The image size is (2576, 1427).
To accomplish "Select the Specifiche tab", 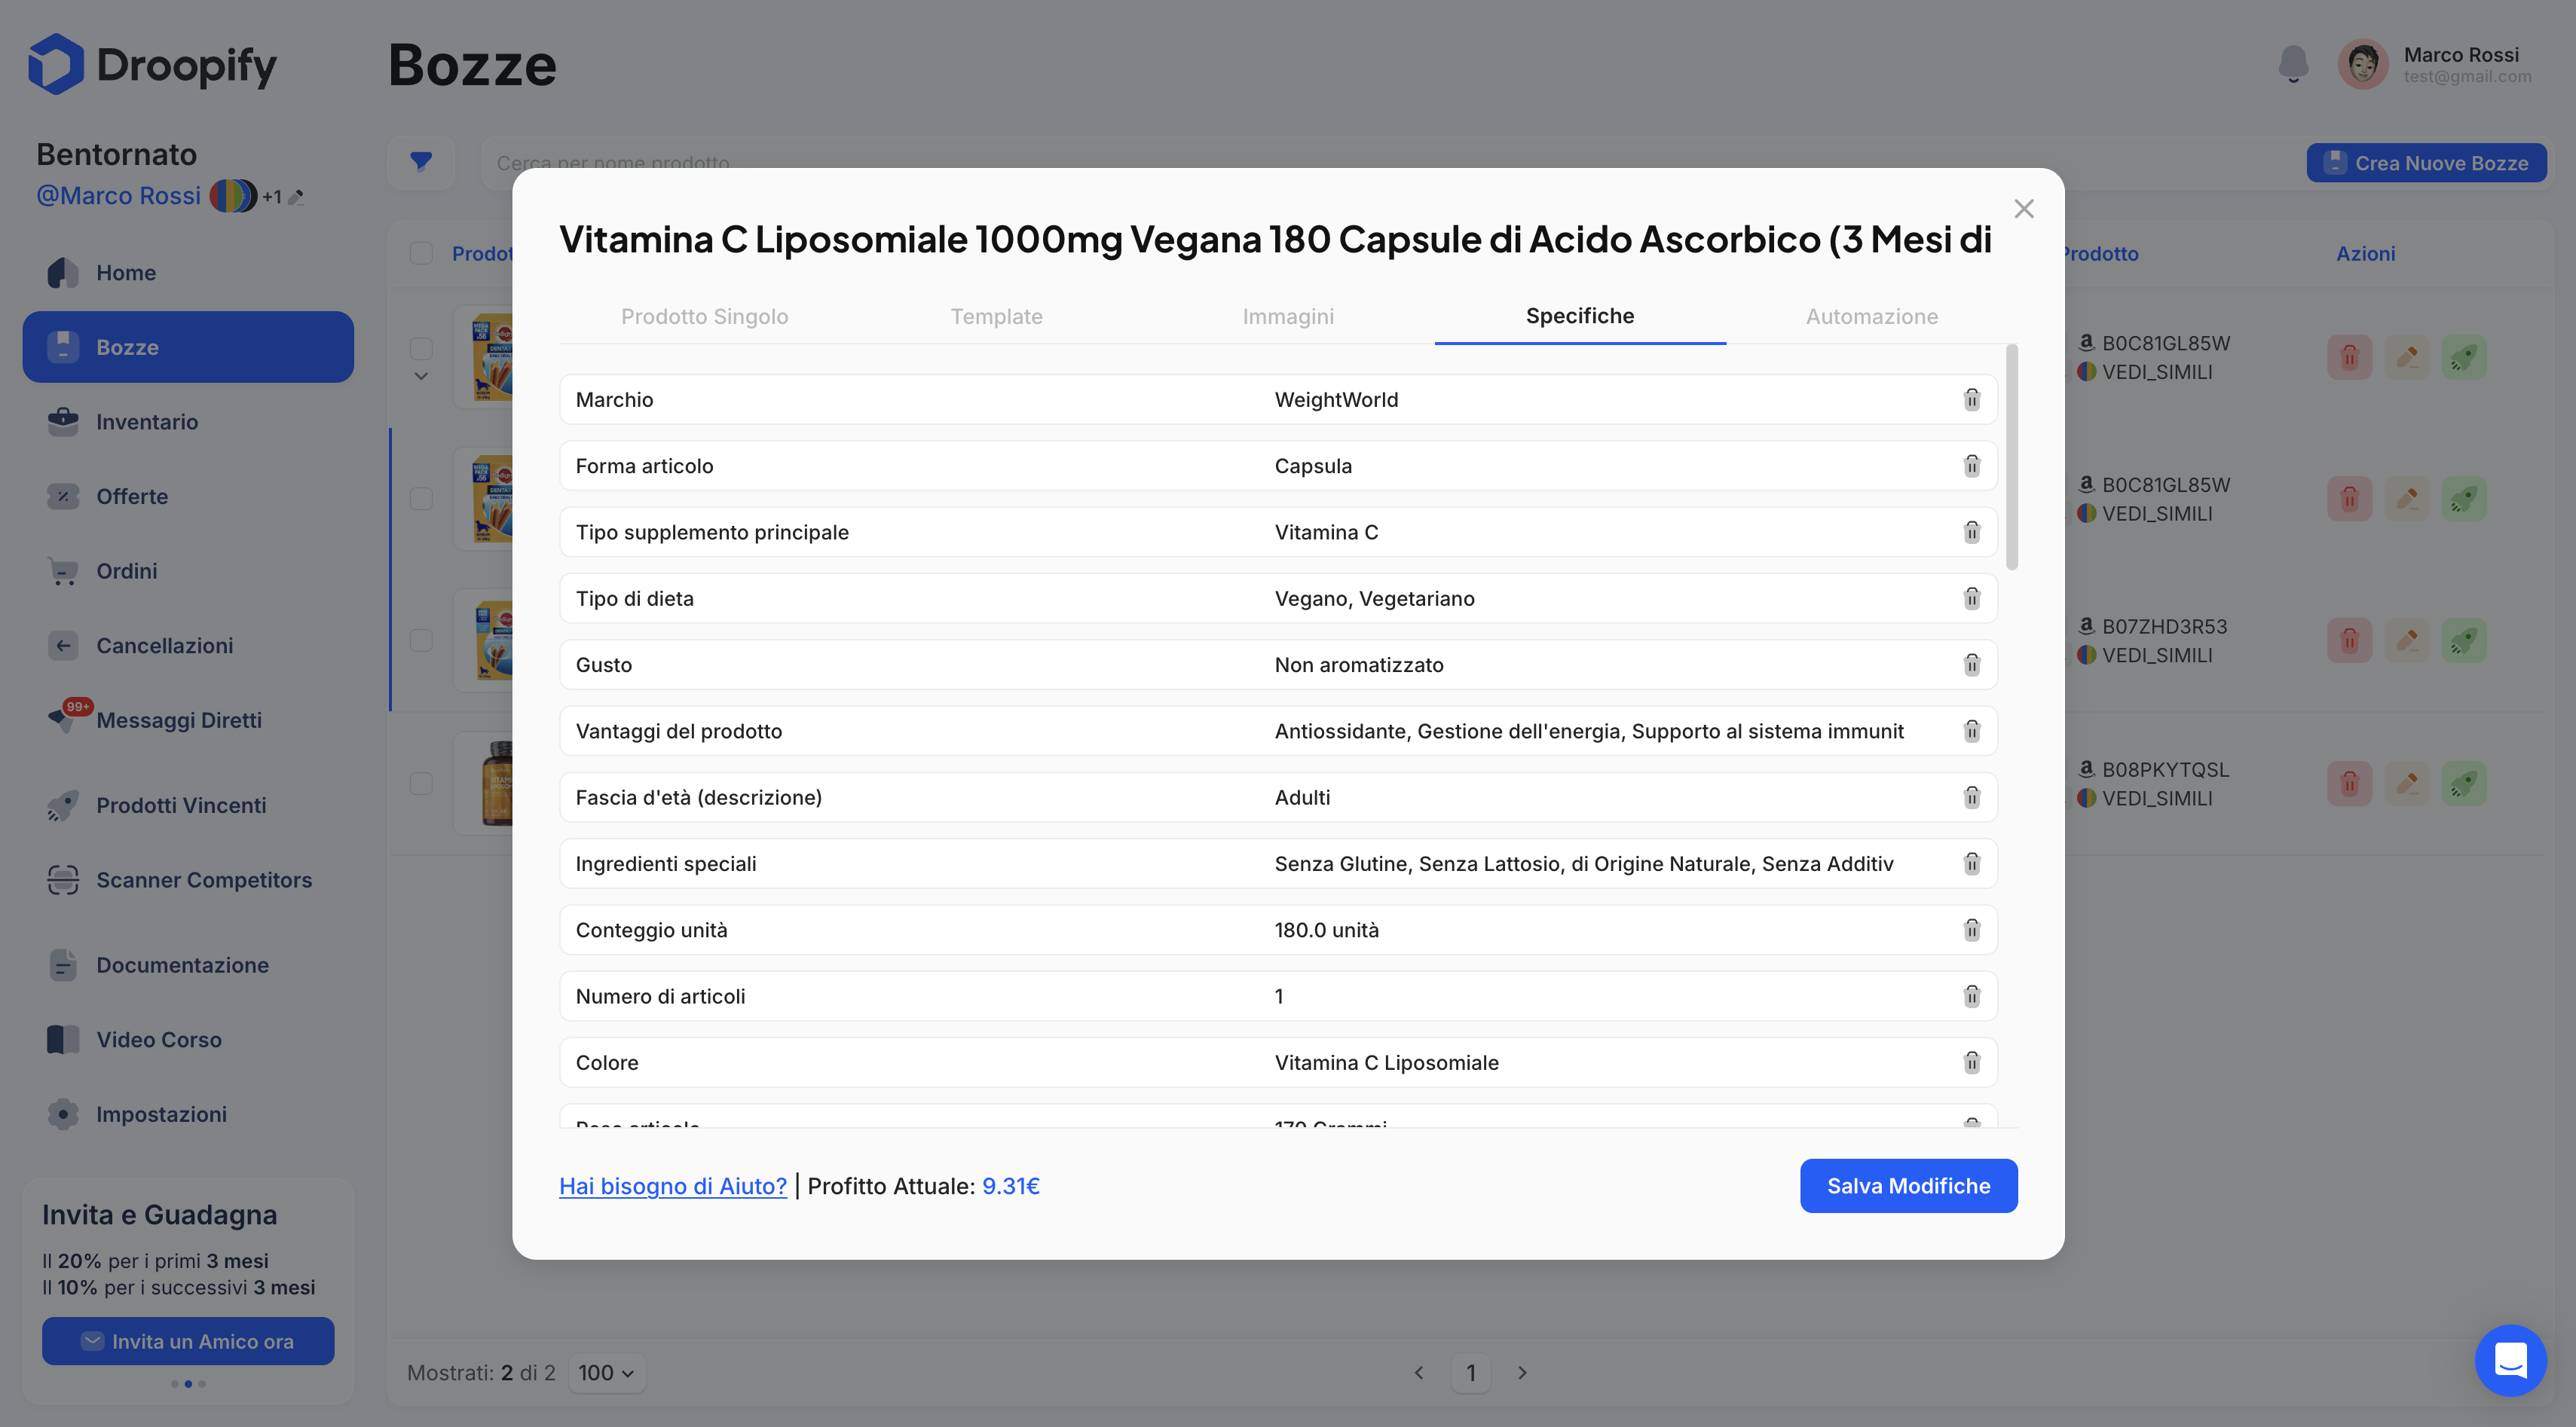I will pyautogui.click(x=1580, y=316).
